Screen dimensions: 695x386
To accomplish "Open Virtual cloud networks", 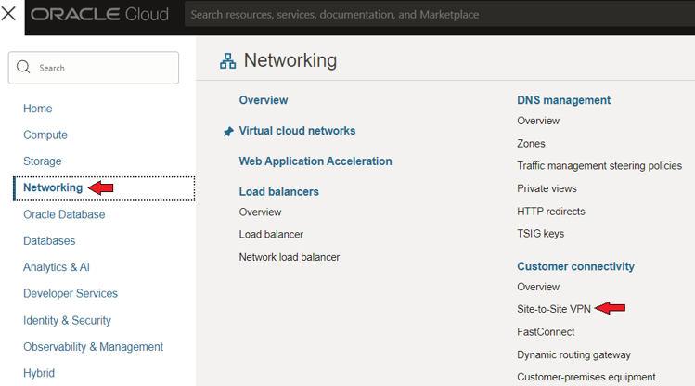I will coord(297,131).
